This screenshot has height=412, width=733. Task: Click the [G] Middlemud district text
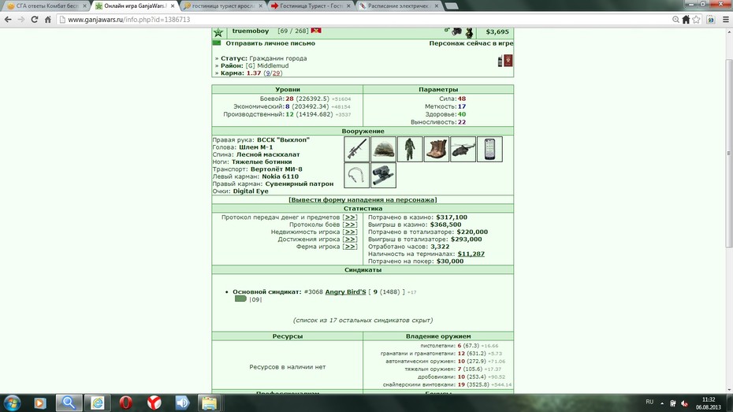(x=267, y=66)
